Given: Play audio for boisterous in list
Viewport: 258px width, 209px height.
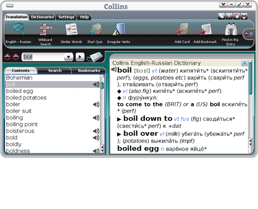Looking at the screenshot, I should 96,131.
